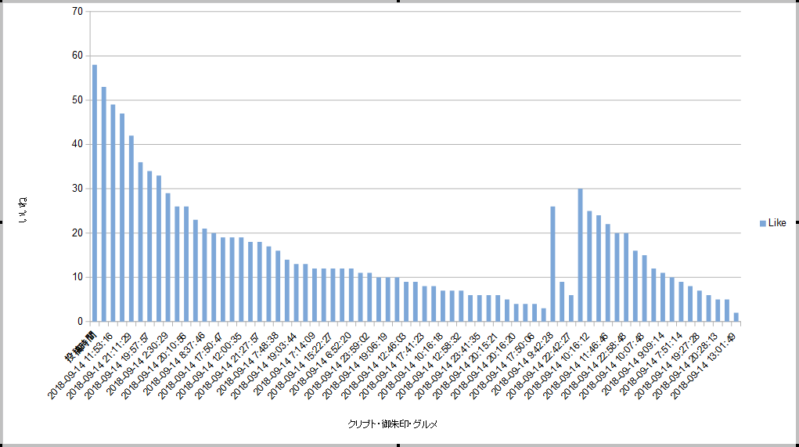Select the "Like" legend text
This screenshot has width=799, height=447.
(776, 224)
